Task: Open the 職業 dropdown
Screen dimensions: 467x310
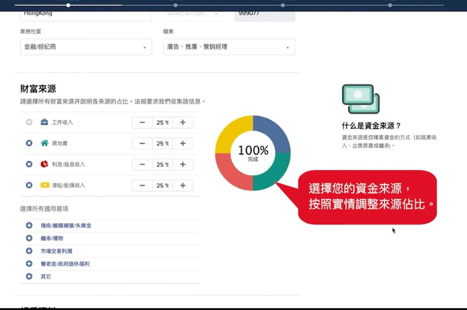Action: [x=228, y=47]
